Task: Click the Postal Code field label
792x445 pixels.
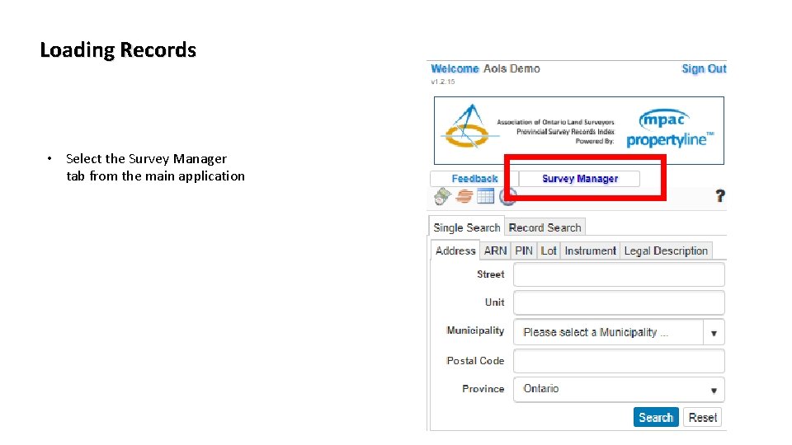Action: point(475,361)
